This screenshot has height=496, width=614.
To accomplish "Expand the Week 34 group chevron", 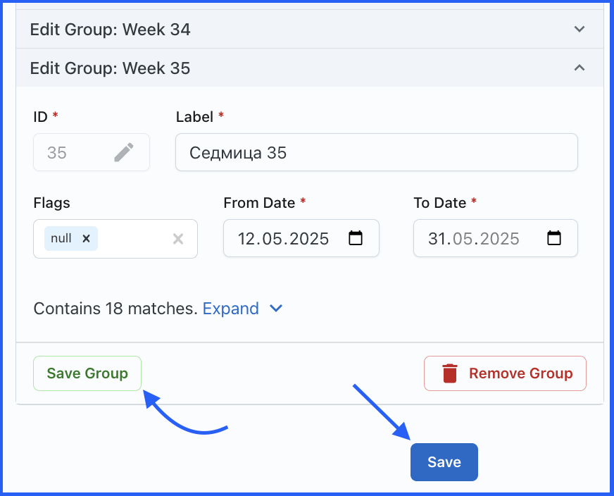I will pos(579,30).
